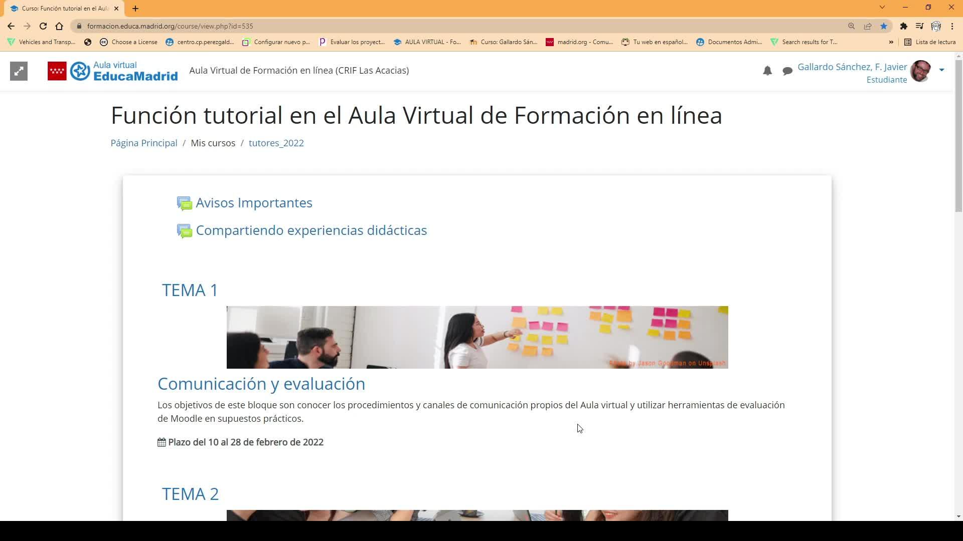Open the messages speech bubble icon

[x=787, y=71]
